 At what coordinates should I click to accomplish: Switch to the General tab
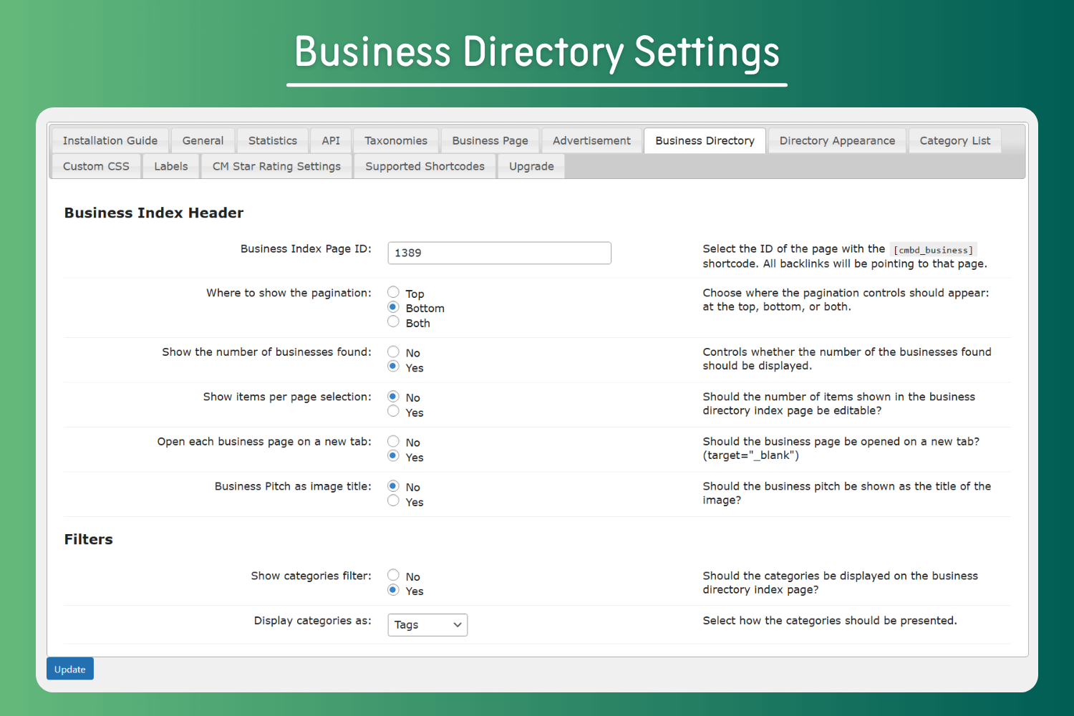click(203, 141)
